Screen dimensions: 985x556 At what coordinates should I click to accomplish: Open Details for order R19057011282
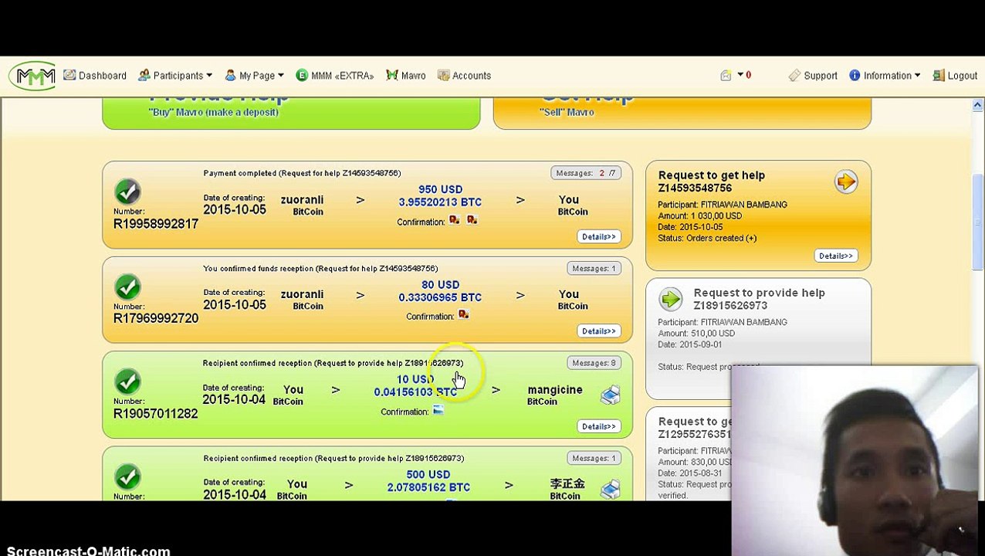[x=598, y=426]
